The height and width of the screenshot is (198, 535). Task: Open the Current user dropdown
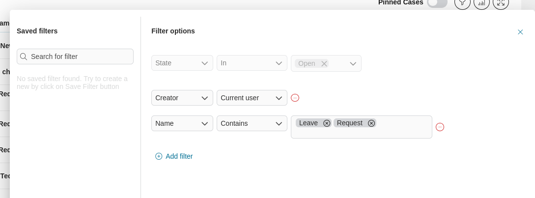[252, 98]
